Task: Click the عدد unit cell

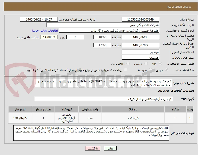Action: [x=90, y=118]
